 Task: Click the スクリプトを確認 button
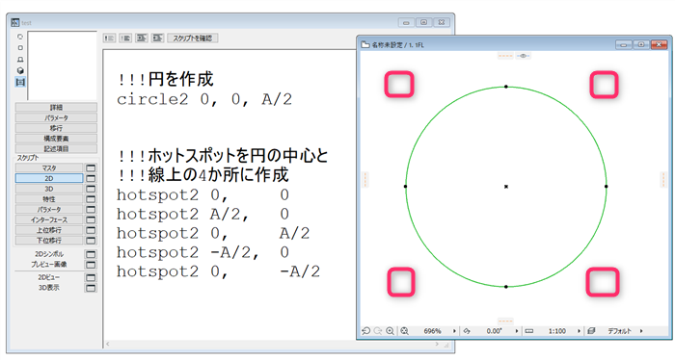(193, 39)
